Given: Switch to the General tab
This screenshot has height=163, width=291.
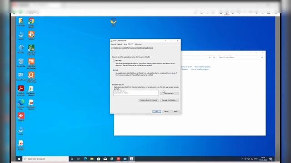Looking at the screenshot, I should [x=113, y=44].
